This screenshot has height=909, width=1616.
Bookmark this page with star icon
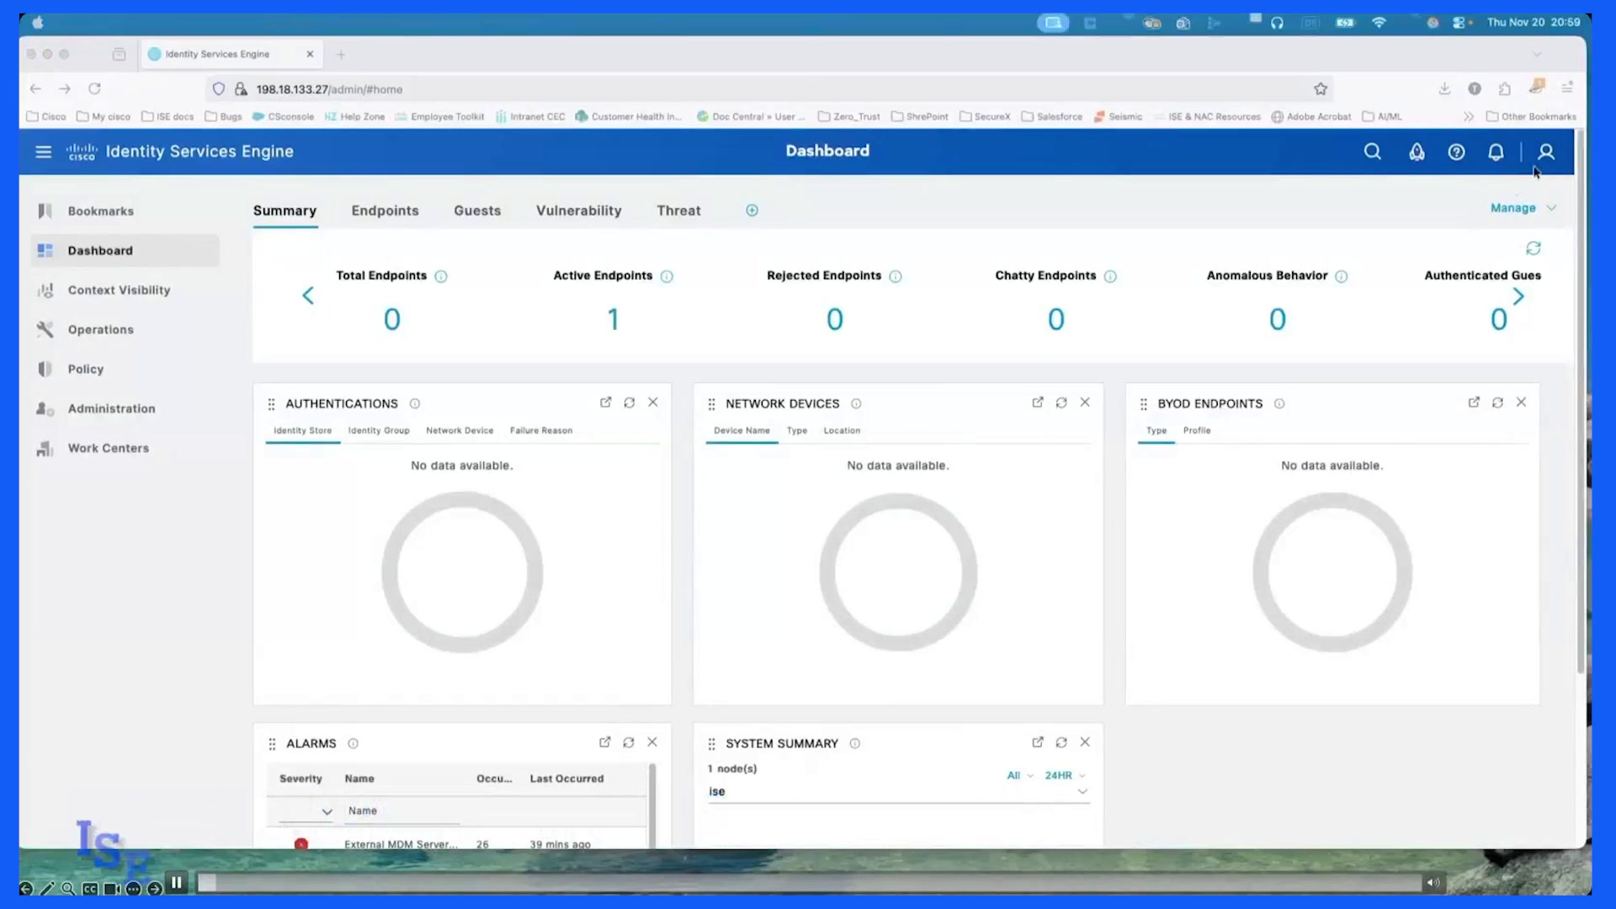(x=1321, y=89)
